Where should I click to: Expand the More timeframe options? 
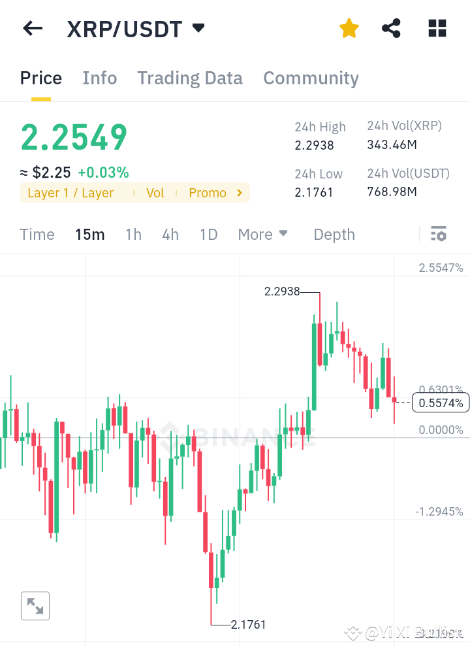pos(262,234)
